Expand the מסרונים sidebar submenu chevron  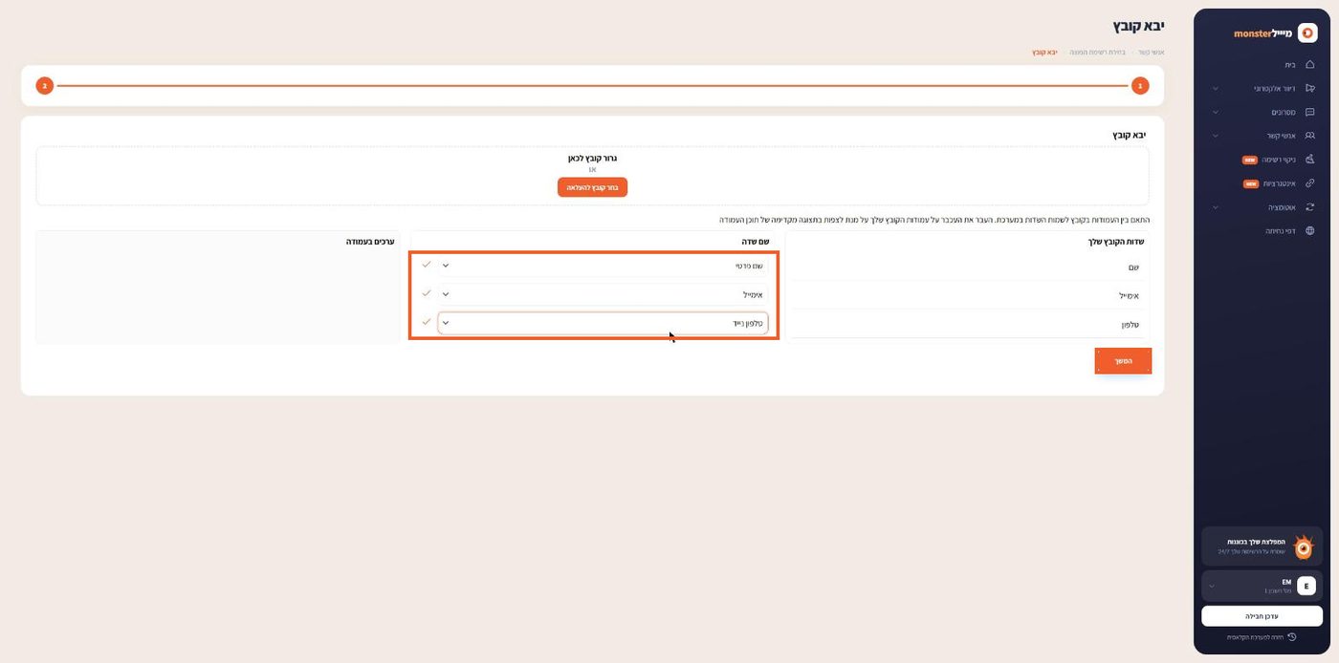pos(1215,112)
